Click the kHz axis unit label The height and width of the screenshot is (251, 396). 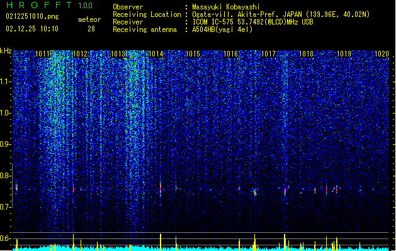point(6,51)
